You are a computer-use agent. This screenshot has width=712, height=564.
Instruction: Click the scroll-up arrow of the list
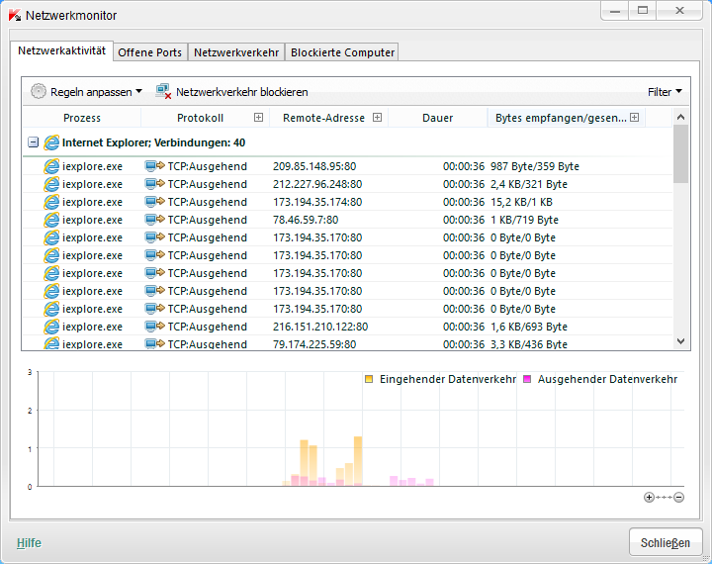(x=680, y=117)
